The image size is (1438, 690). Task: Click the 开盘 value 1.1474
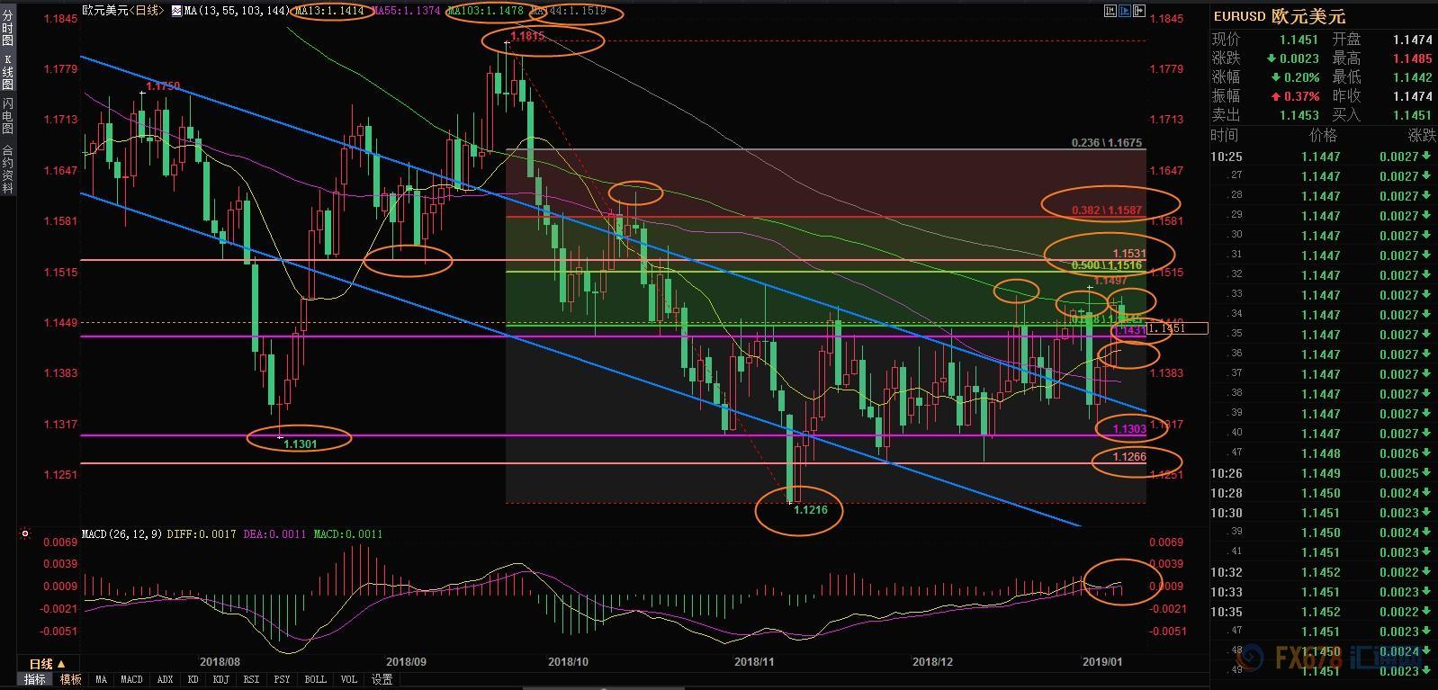tap(1413, 40)
